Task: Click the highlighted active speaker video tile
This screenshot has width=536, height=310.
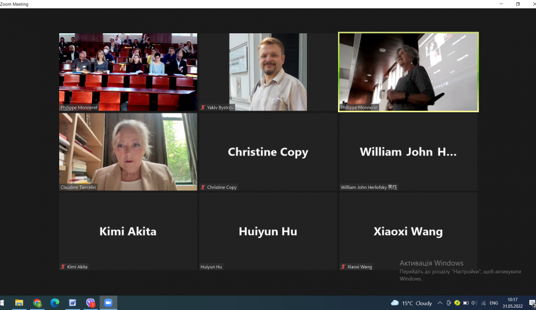Action: click(x=408, y=72)
